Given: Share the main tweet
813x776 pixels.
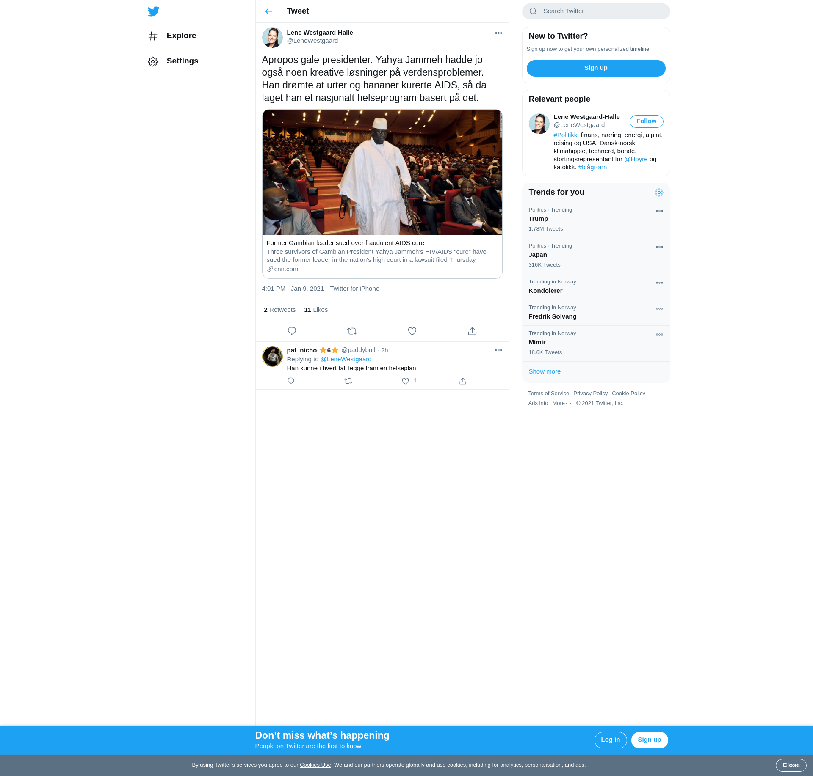Looking at the screenshot, I should point(472,331).
